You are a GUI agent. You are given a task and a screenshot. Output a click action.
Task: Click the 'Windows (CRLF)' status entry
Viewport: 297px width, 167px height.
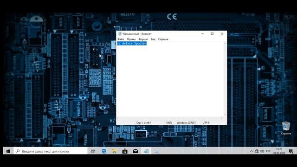[186, 122]
